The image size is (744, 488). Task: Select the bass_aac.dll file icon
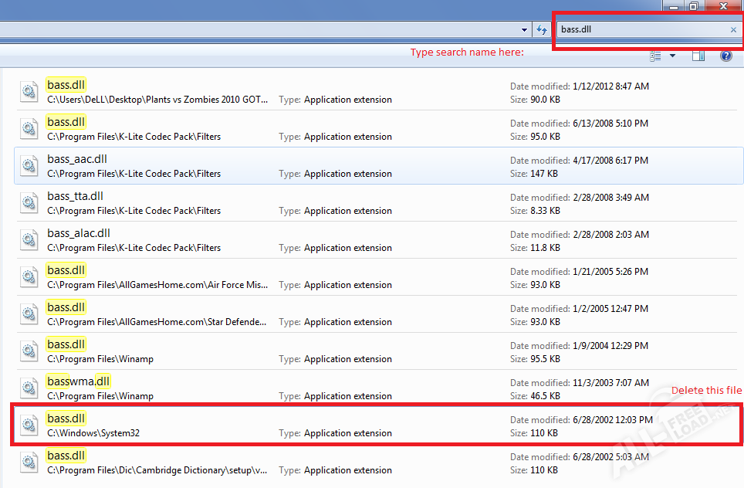pyautogui.click(x=29, y=165)
